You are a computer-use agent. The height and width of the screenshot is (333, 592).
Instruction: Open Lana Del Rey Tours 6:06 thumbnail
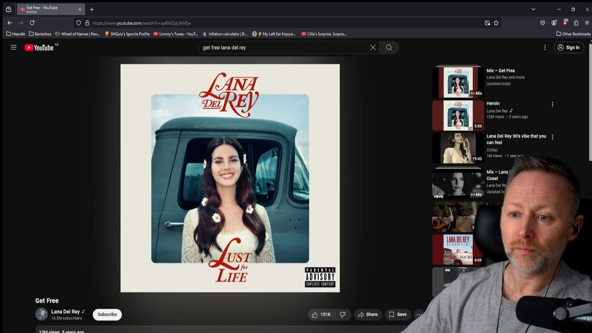[x=458, y=249]
